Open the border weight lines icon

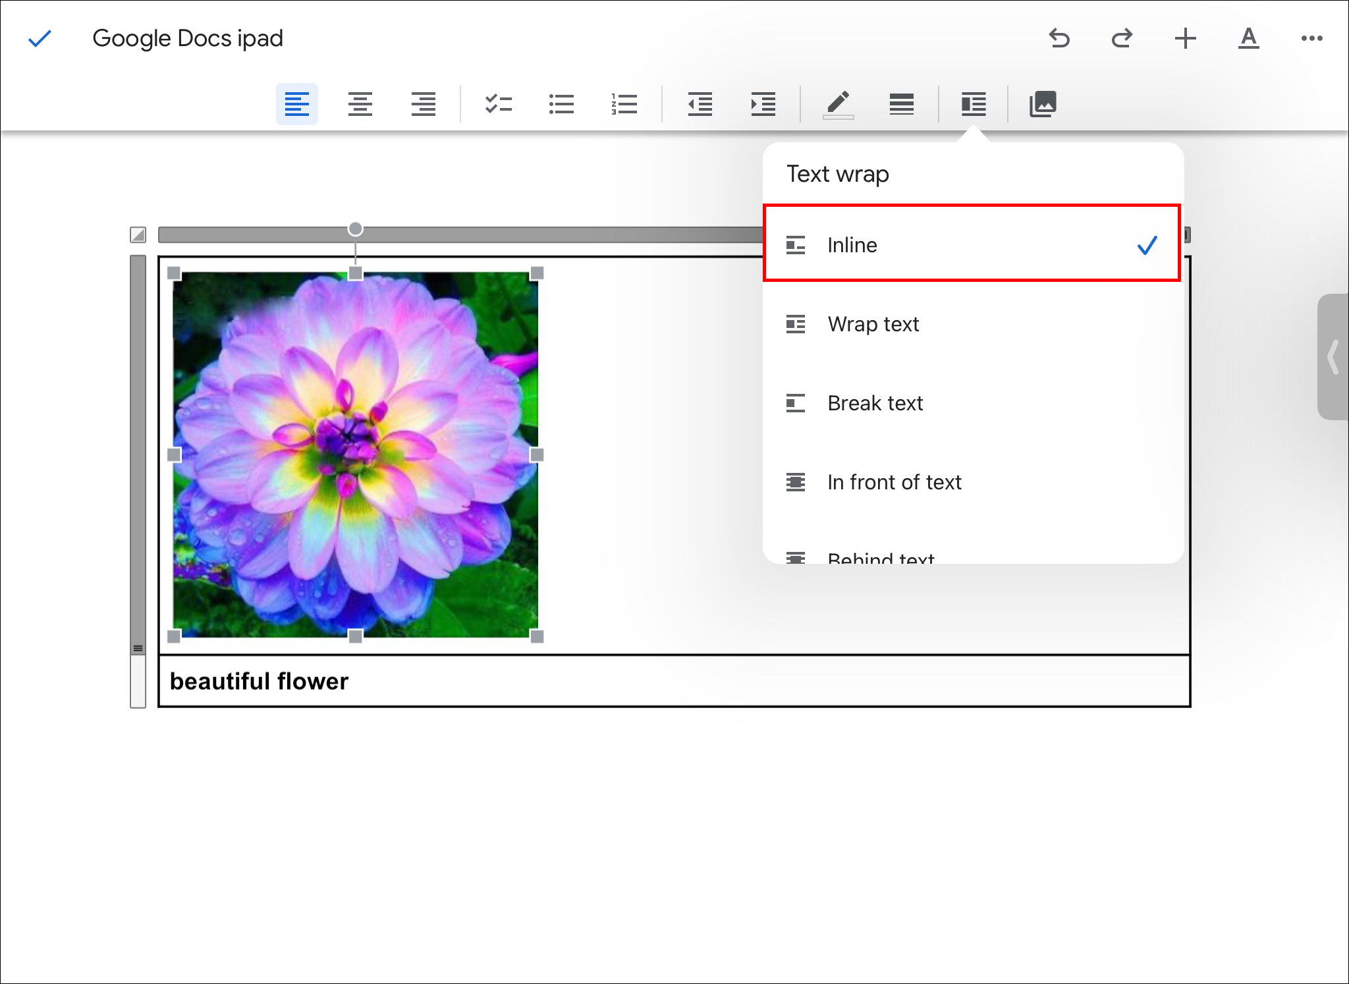click(901, 104)
